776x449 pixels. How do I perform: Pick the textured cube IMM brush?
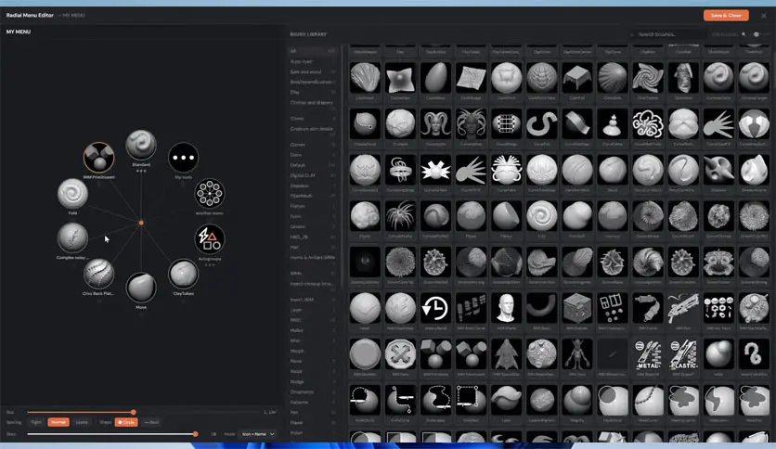tap(577, 308)
